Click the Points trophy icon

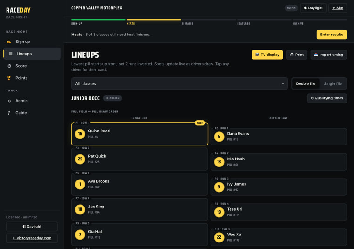(9, 78)
